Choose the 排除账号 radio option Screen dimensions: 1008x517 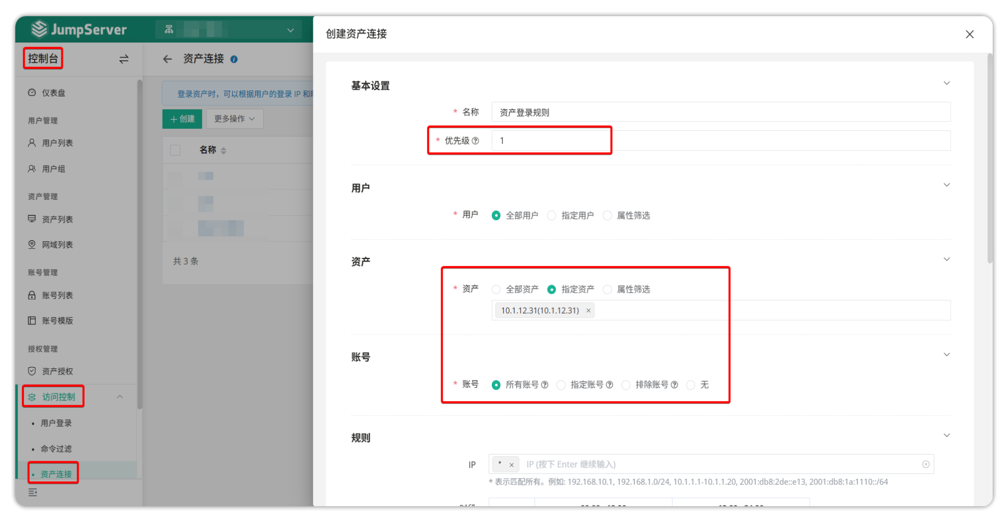tap(626, 385)
